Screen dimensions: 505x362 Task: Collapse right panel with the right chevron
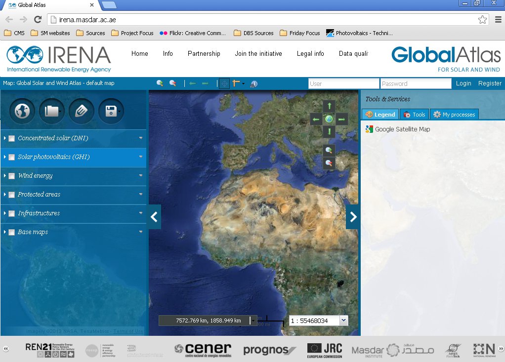353,217
